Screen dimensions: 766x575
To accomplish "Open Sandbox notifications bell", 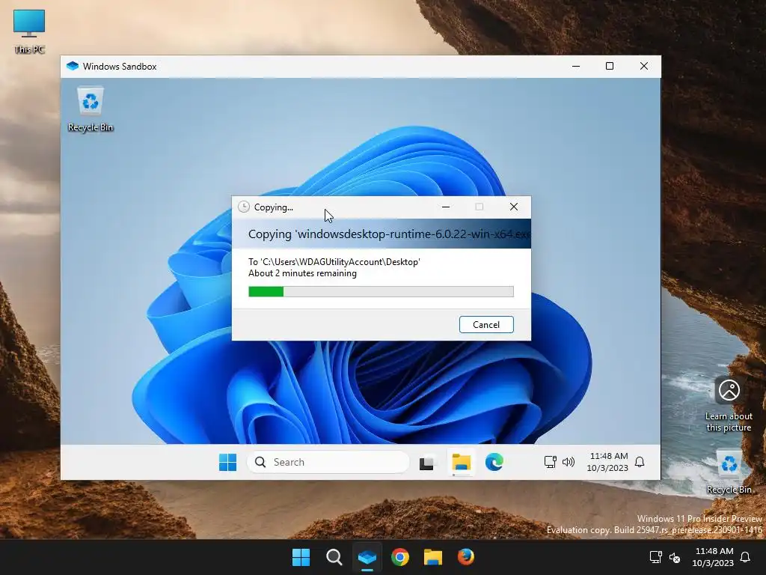I will (x=640, y=462).
